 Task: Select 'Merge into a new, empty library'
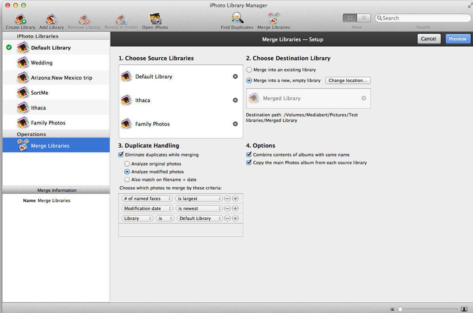(249, 81)
